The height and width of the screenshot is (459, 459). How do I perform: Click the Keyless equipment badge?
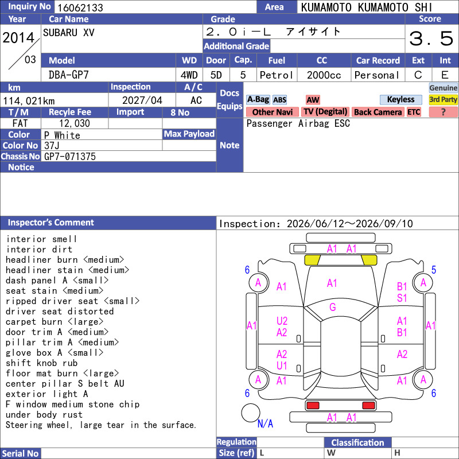(400, 99)
